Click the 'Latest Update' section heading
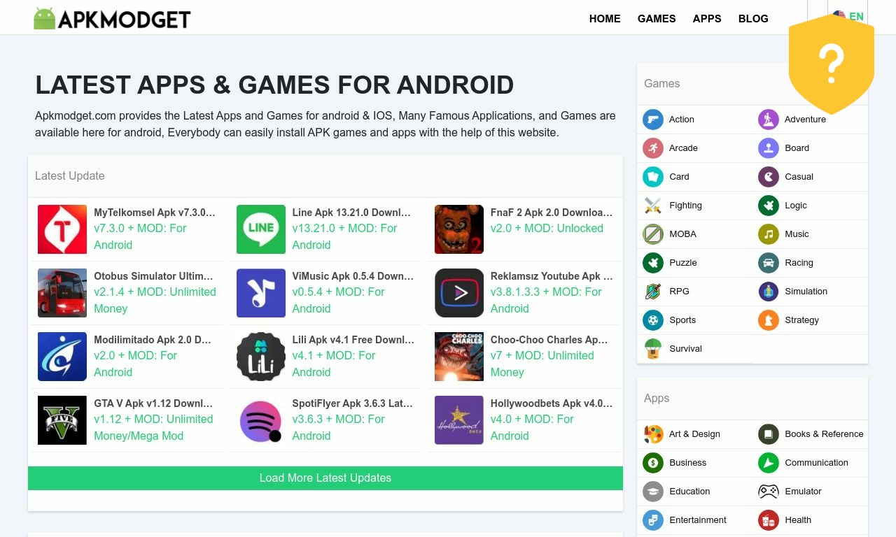Screen dimensions: 896x537 pyautogui.click(x=70, y=176)
